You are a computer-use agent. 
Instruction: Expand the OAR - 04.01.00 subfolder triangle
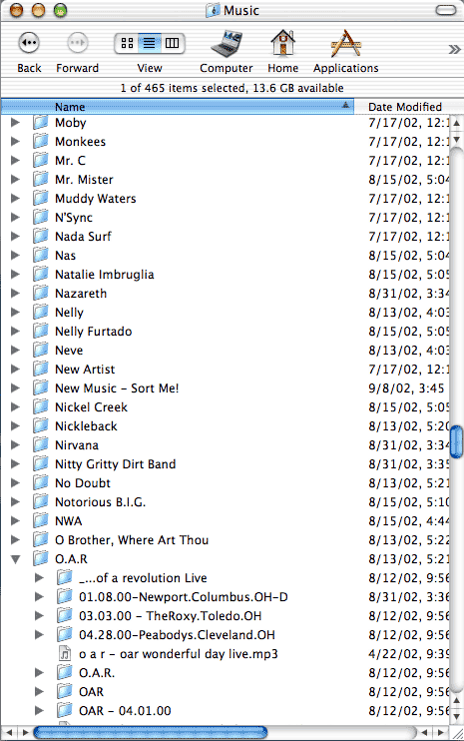click(x=39, y=710)
